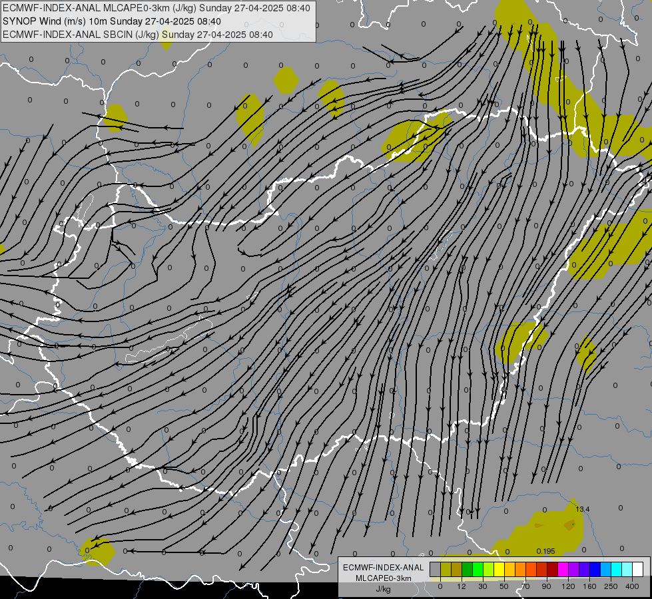Image resolution: width=652 pixels, height=599 pixels.
Task: Click the legend scale label 50
Action: [x=504, y=586]
